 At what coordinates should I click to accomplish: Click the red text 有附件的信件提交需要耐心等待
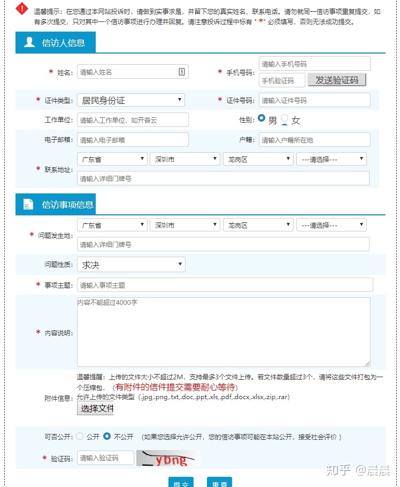[x=175, y=387]
